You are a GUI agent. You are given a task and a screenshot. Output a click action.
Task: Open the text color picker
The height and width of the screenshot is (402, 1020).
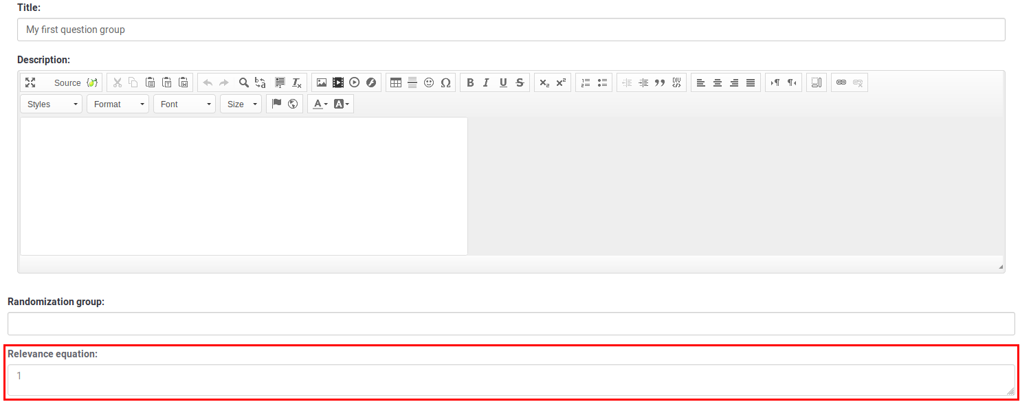coord(320,104)
